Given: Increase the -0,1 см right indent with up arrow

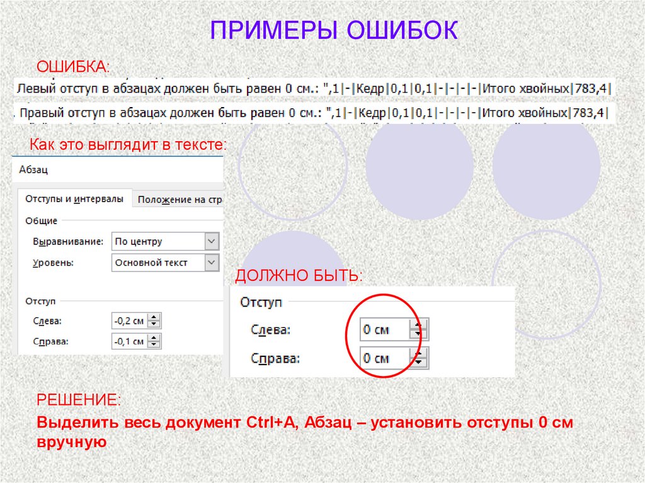Looking at the screenshot, I should click(x=155, y=338).
